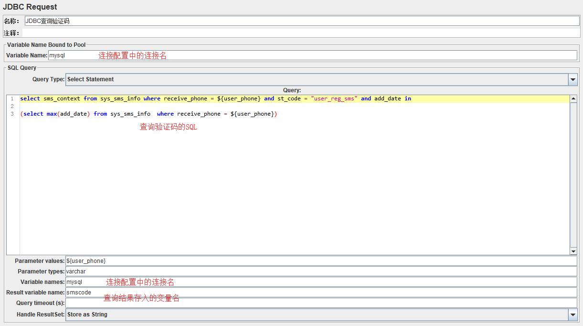Click line number 2 in editor gutter

[12, 106]
